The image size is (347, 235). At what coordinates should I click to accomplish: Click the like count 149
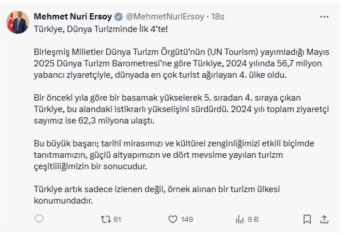coord(187,218)
